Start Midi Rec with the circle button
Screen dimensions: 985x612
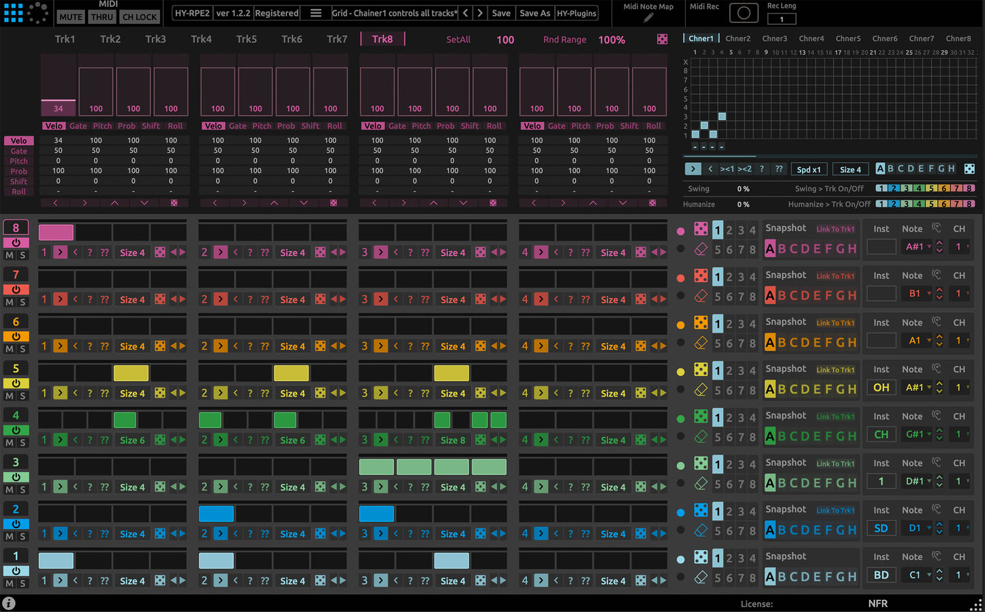pyautogui.click(x=744, y=13)
